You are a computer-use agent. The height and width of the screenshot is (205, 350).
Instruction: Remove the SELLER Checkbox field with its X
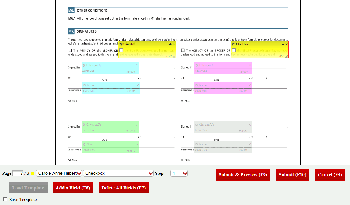(287, 44)
